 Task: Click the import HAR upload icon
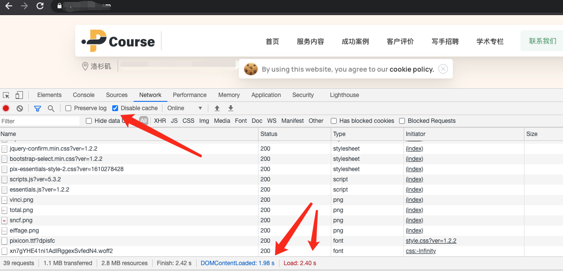(x=217, y=108)
